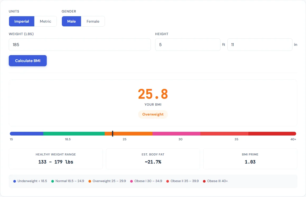Click the large BMI value 25.8
This screenshot has width=306, height=197.
coord(153,94)
